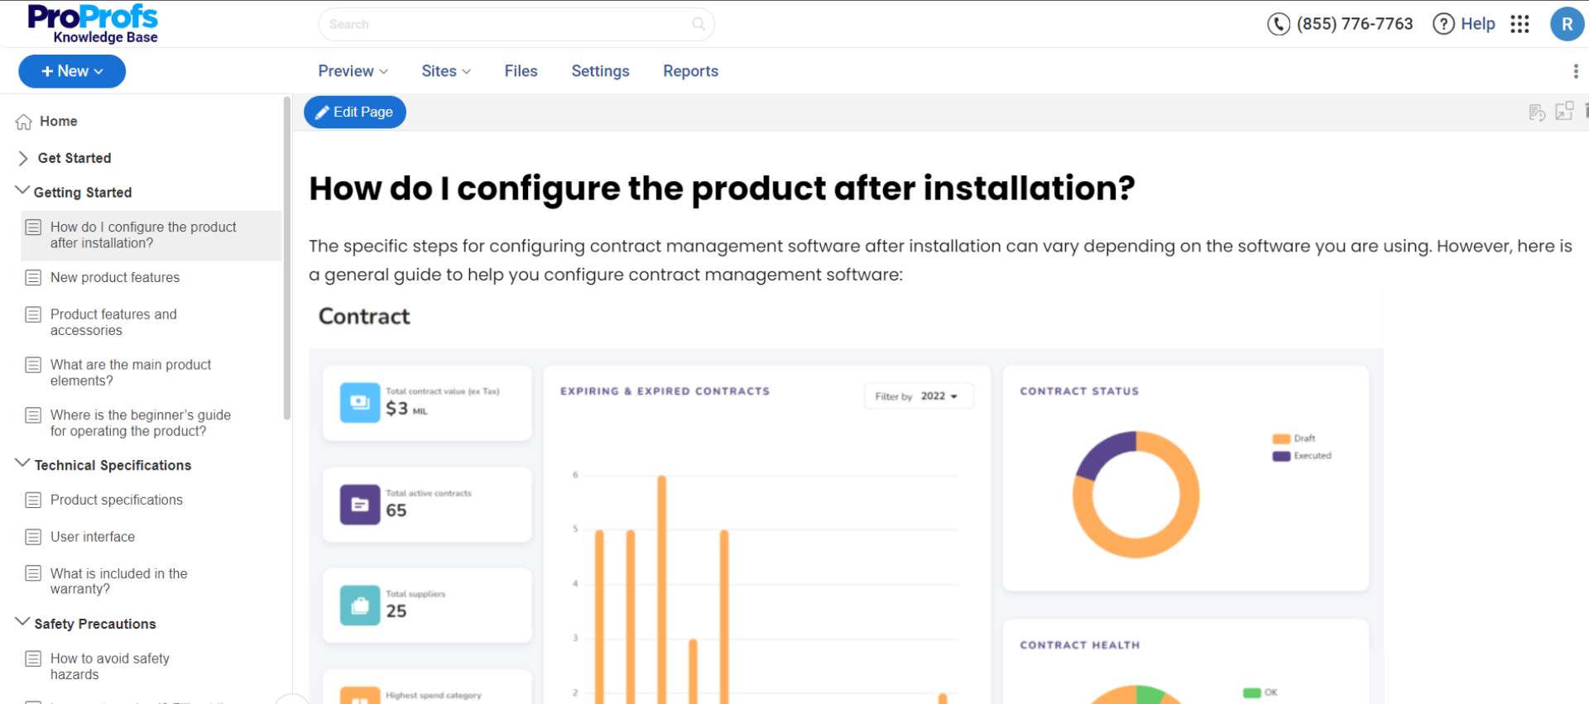Open the Sites dropdown menu
Screen dimensions: 1589x704
(446, 71)
